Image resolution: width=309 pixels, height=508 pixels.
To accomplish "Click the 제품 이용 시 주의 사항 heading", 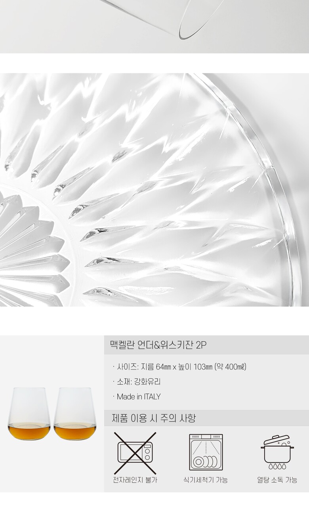I will [154, 418].
